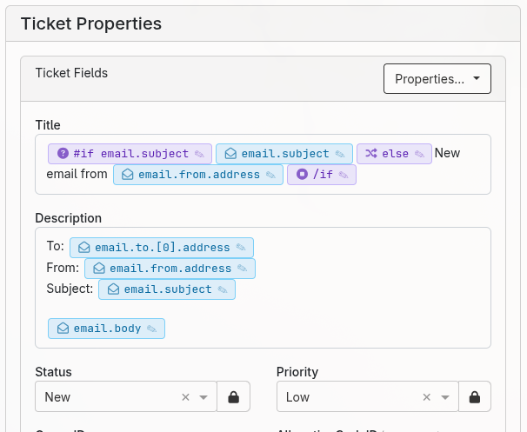Click the question mark icon in #if tag

tap(63, 154)
